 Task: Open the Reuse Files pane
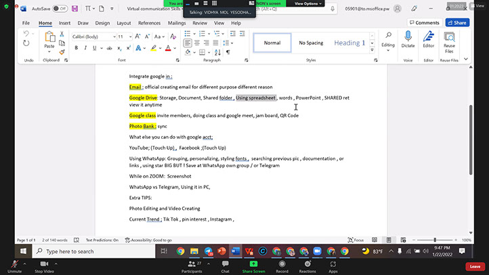pyautogui.click(x=449, y=41)
